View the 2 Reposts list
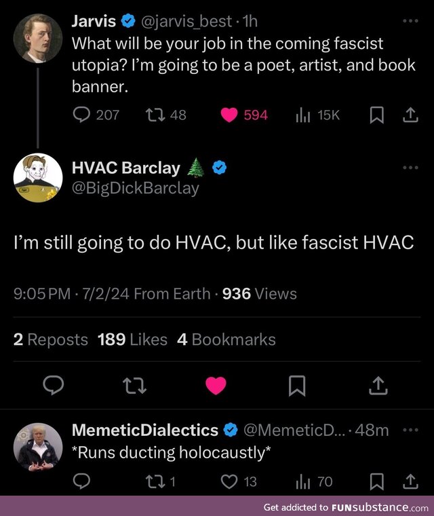The height and width of the screenshot is (516, 434). coord(51,339)
